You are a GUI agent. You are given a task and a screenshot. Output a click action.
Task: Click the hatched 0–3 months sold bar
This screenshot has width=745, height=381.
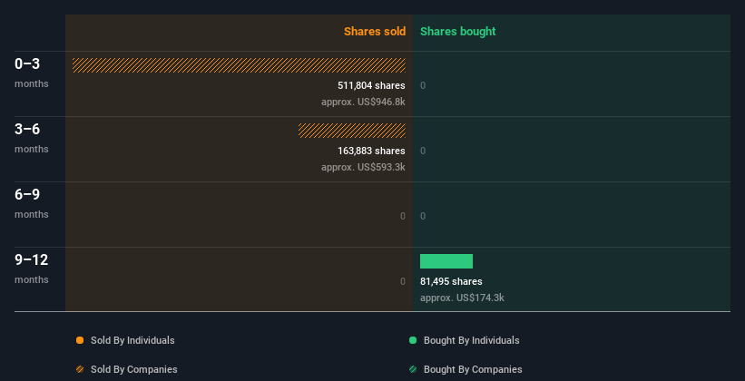coord(239,65)
